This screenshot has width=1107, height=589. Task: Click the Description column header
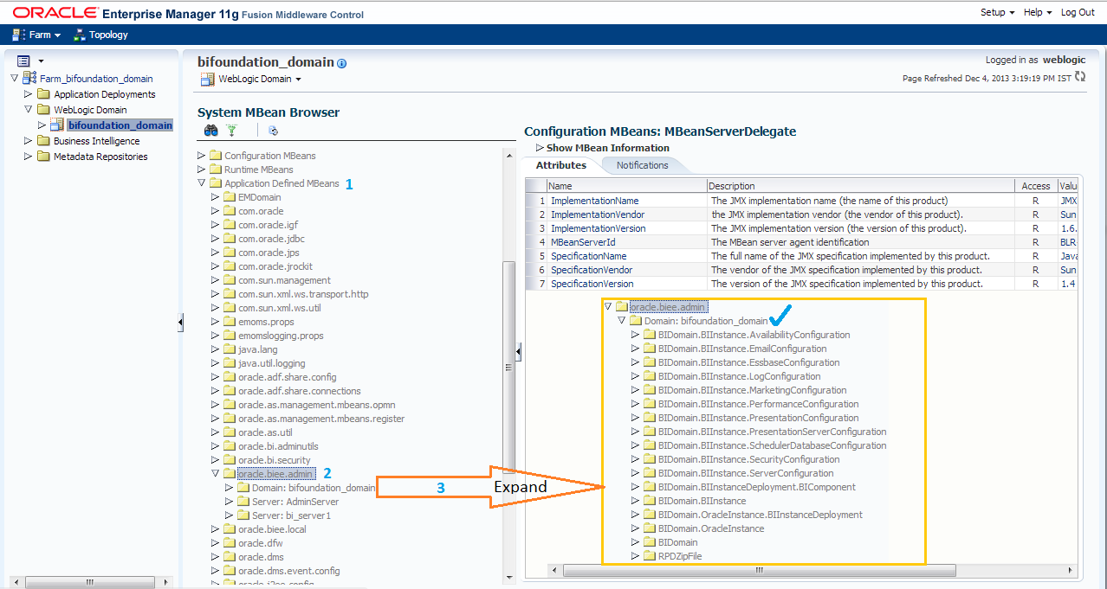[x=861, y=186]
